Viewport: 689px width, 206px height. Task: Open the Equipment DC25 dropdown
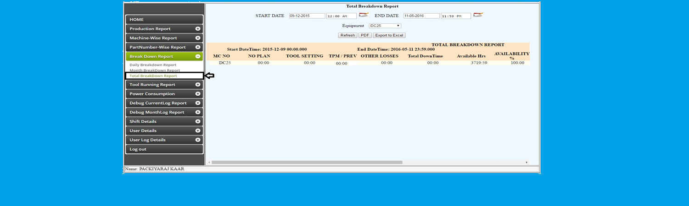385,26
